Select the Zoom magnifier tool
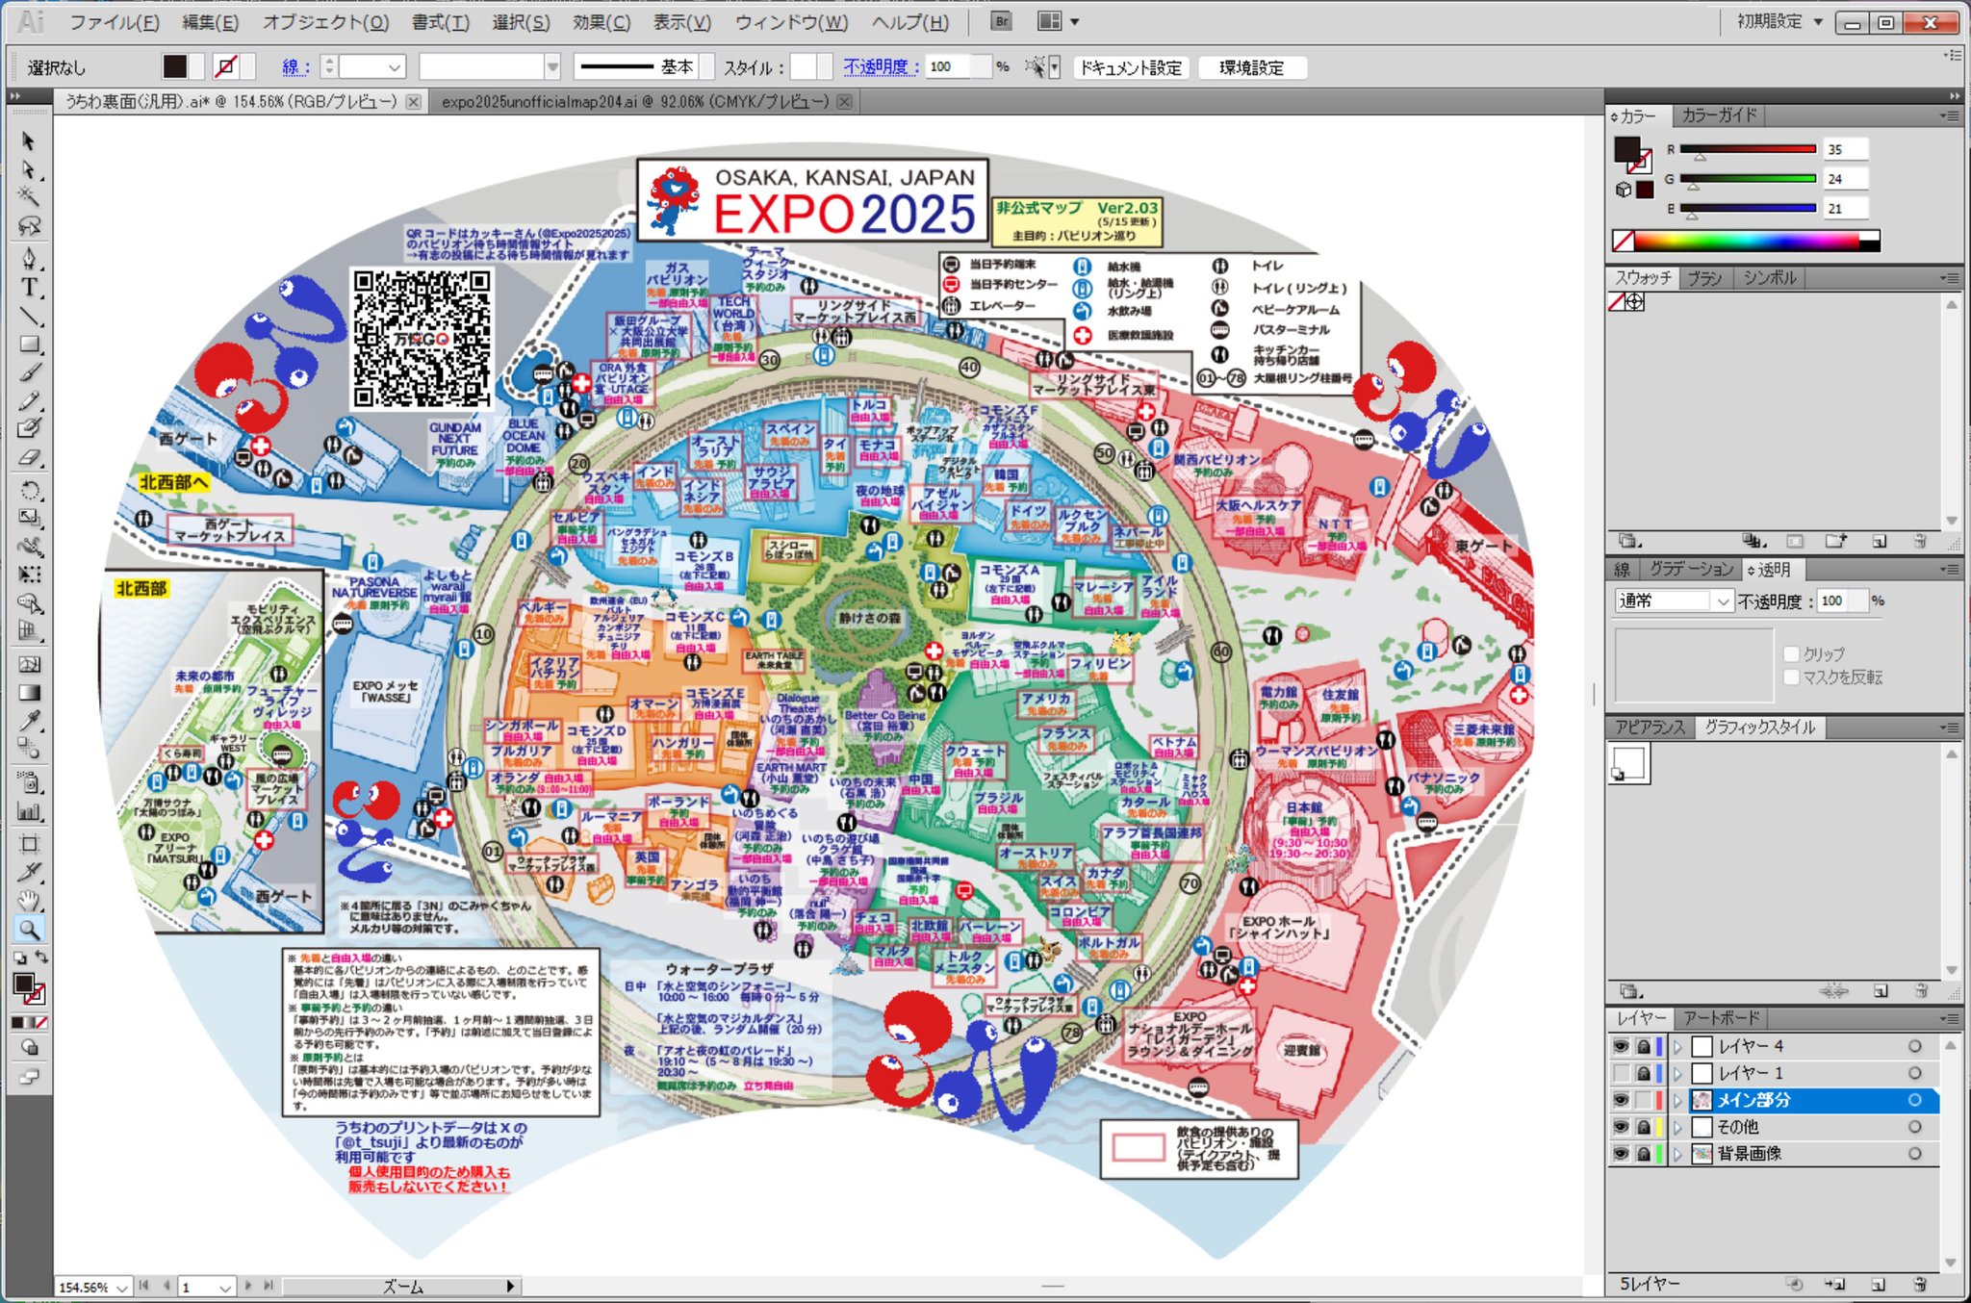The image size is (1971, 1303). pos(29,930)
